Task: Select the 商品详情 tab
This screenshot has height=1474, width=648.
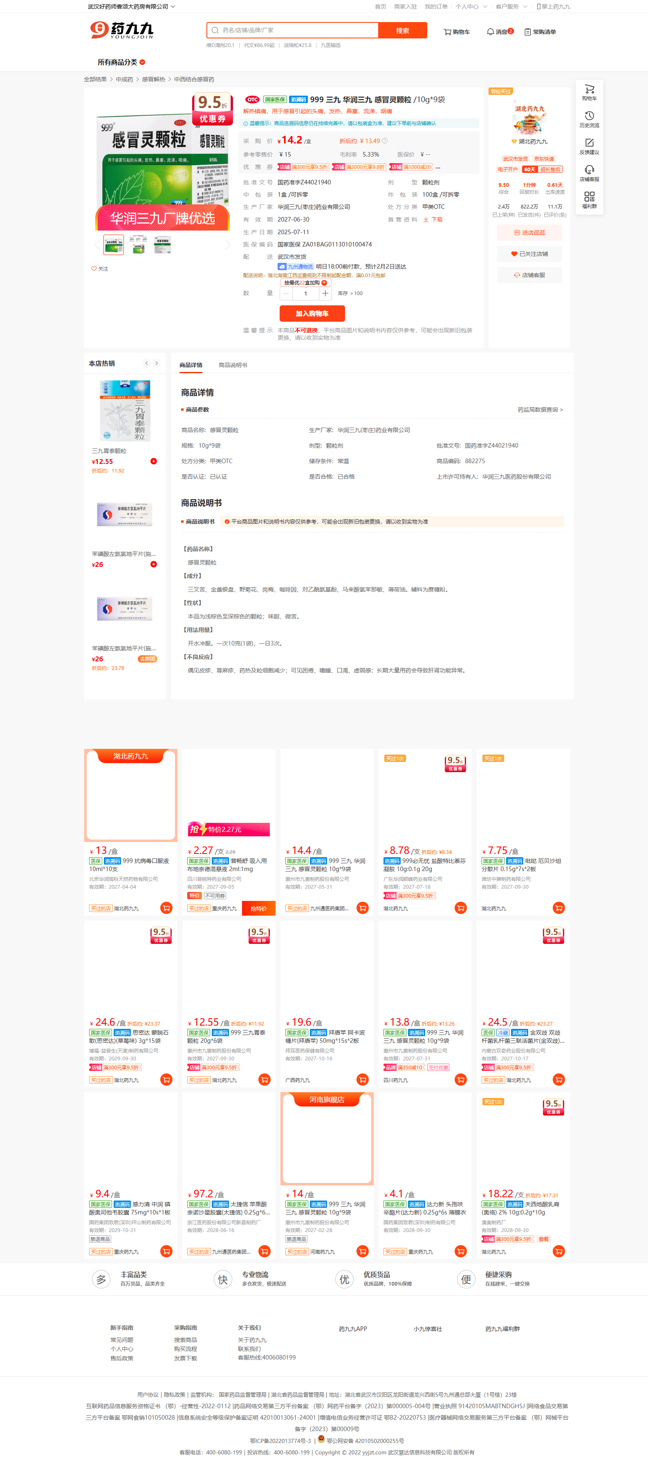Action: (191, 365)
